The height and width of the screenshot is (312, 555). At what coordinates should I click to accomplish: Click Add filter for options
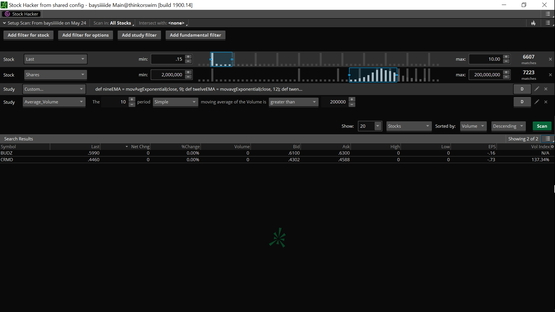coord(86,35)
